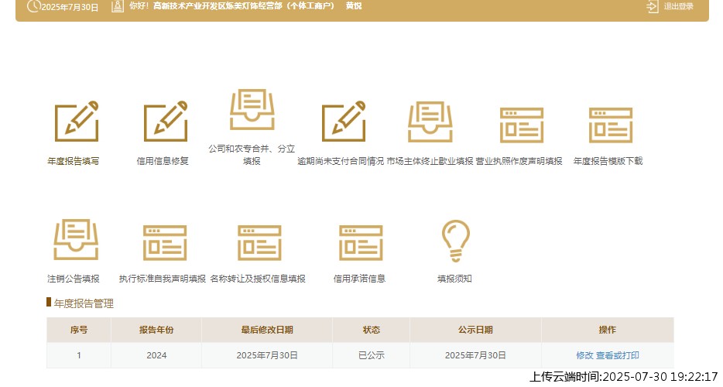Viewport: 723px width, 387px height.
Task: Click the 报告年份 column header
Action: [156, 330]
